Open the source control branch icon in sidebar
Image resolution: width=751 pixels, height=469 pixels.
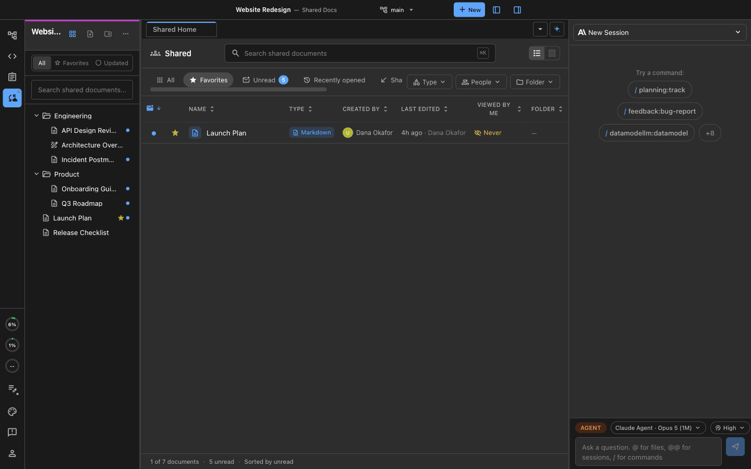[12, 35]
